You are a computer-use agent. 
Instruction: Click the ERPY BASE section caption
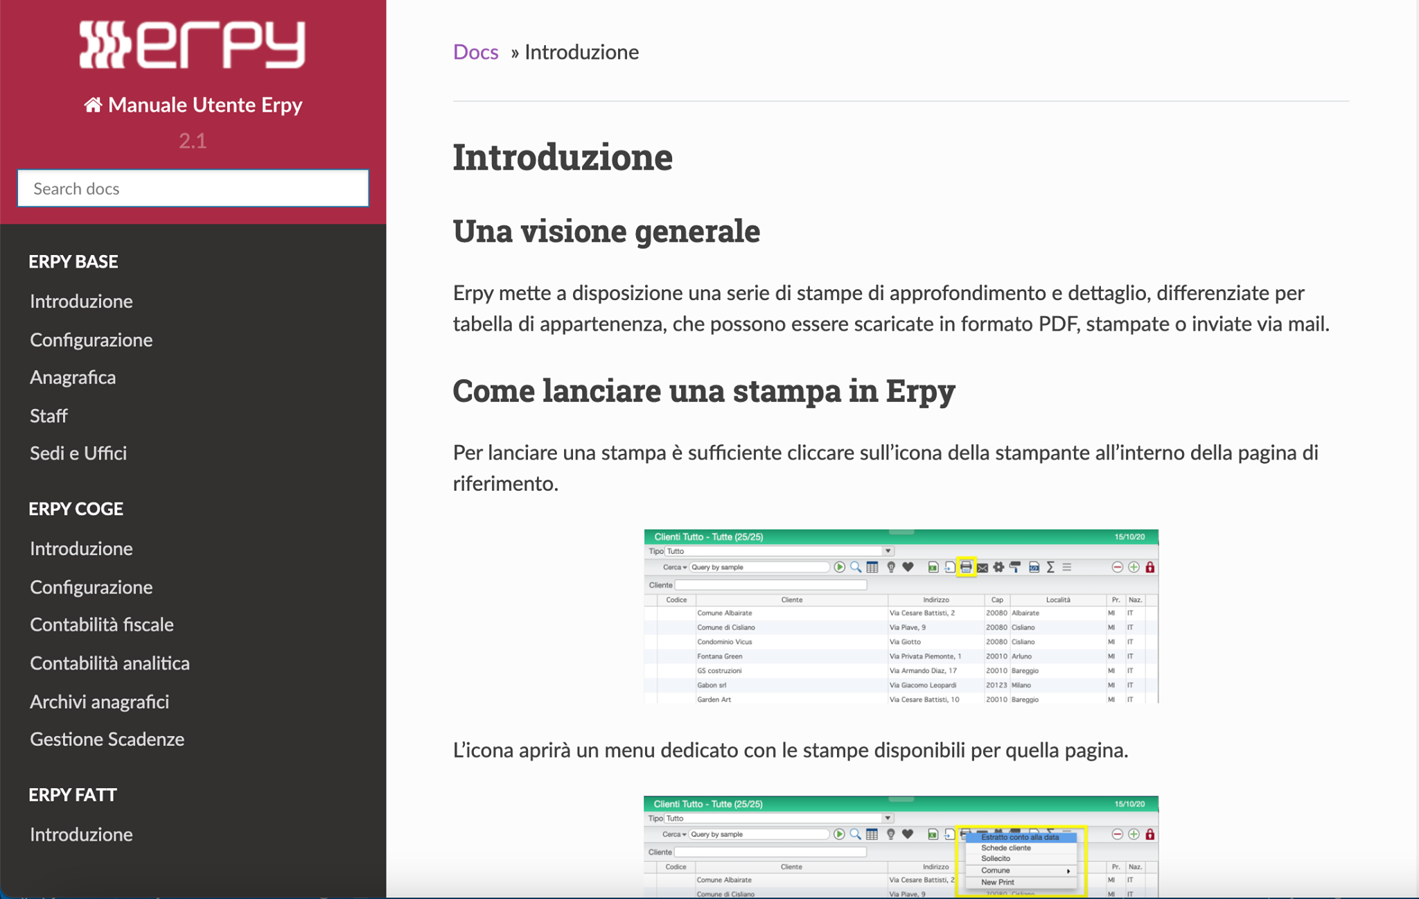73,261
